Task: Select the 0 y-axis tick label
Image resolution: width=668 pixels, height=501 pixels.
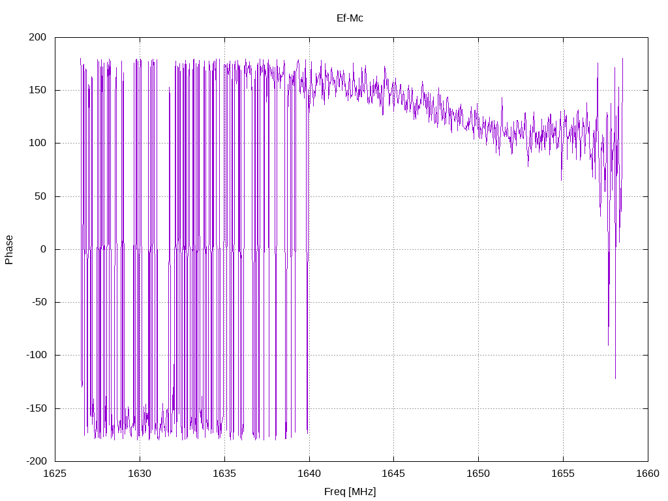Action: [x=44, y=249]
